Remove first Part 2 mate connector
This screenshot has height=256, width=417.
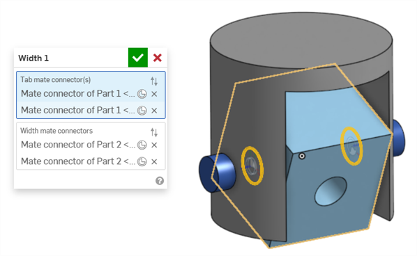tap(154, 145)
